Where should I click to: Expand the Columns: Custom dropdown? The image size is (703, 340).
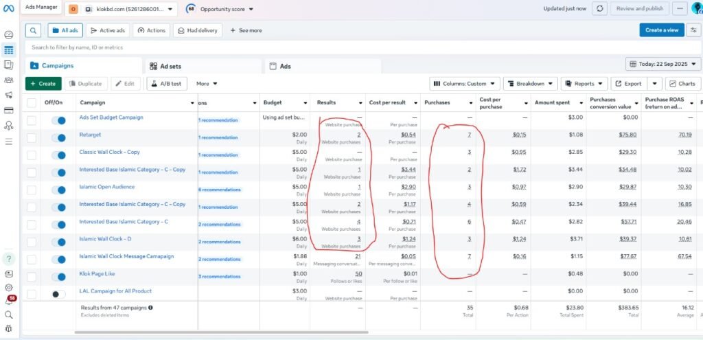click(x=464, y=84)
